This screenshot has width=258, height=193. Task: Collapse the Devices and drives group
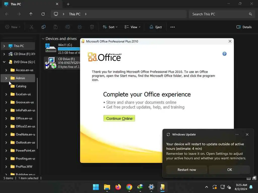tap(43, 39)
